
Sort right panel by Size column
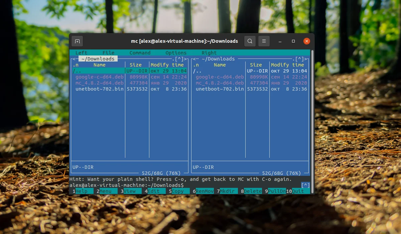(x=256, y=65)
